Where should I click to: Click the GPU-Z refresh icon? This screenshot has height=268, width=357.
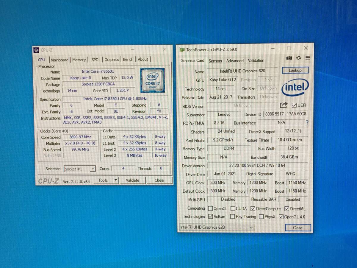click(x=298, y=58)
